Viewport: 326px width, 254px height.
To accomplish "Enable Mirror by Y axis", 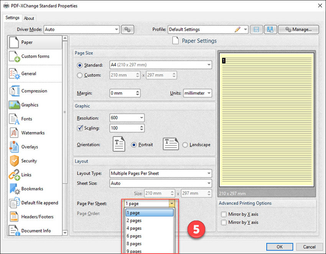I will coord(224,223).
